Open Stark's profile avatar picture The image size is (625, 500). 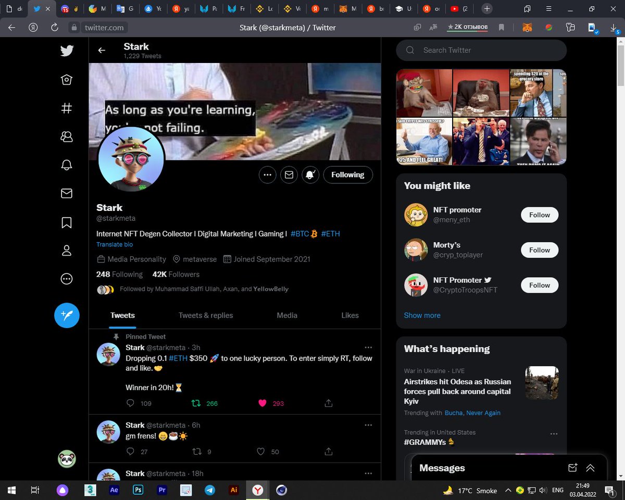pyautogui.click(x=131, y=159)
